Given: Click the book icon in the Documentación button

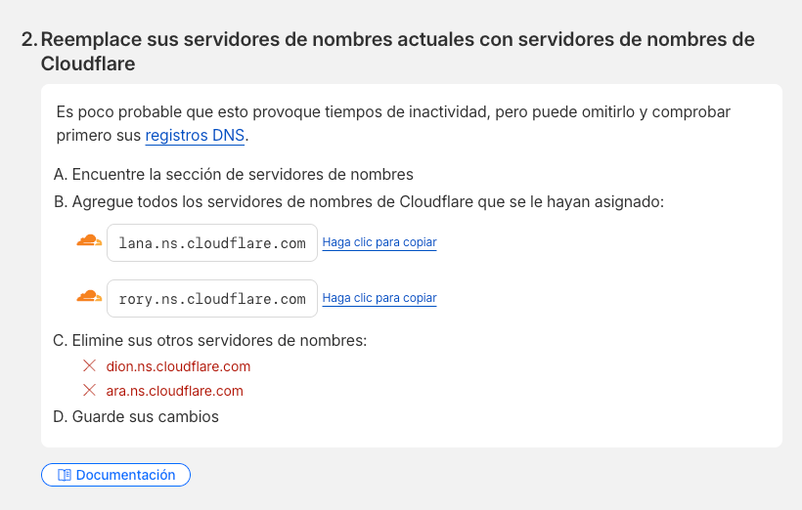Looking at the screenshot, I should click(65, 475).
